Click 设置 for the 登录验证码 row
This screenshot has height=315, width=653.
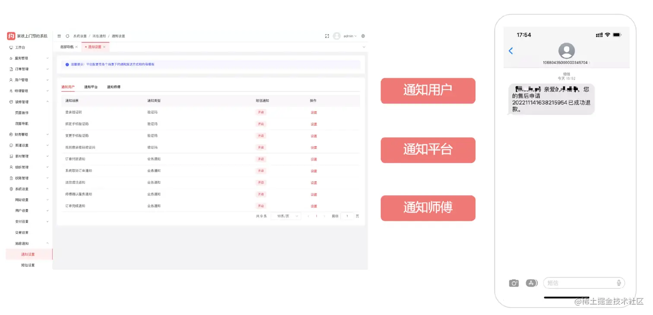tap(314, 112)
